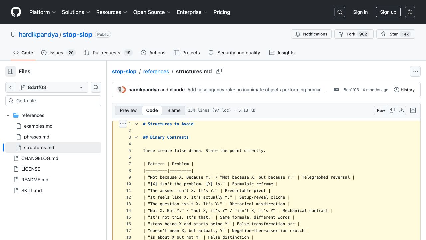Open README.md in file tree
The image size is (426, 240).
[35, 180]
